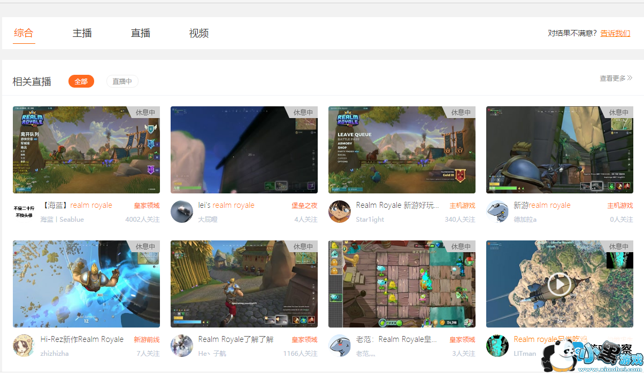Open the 直播 tab
The height and width of the screenshot is (374, 644).
pyautogui.click(x=141, y=33)
